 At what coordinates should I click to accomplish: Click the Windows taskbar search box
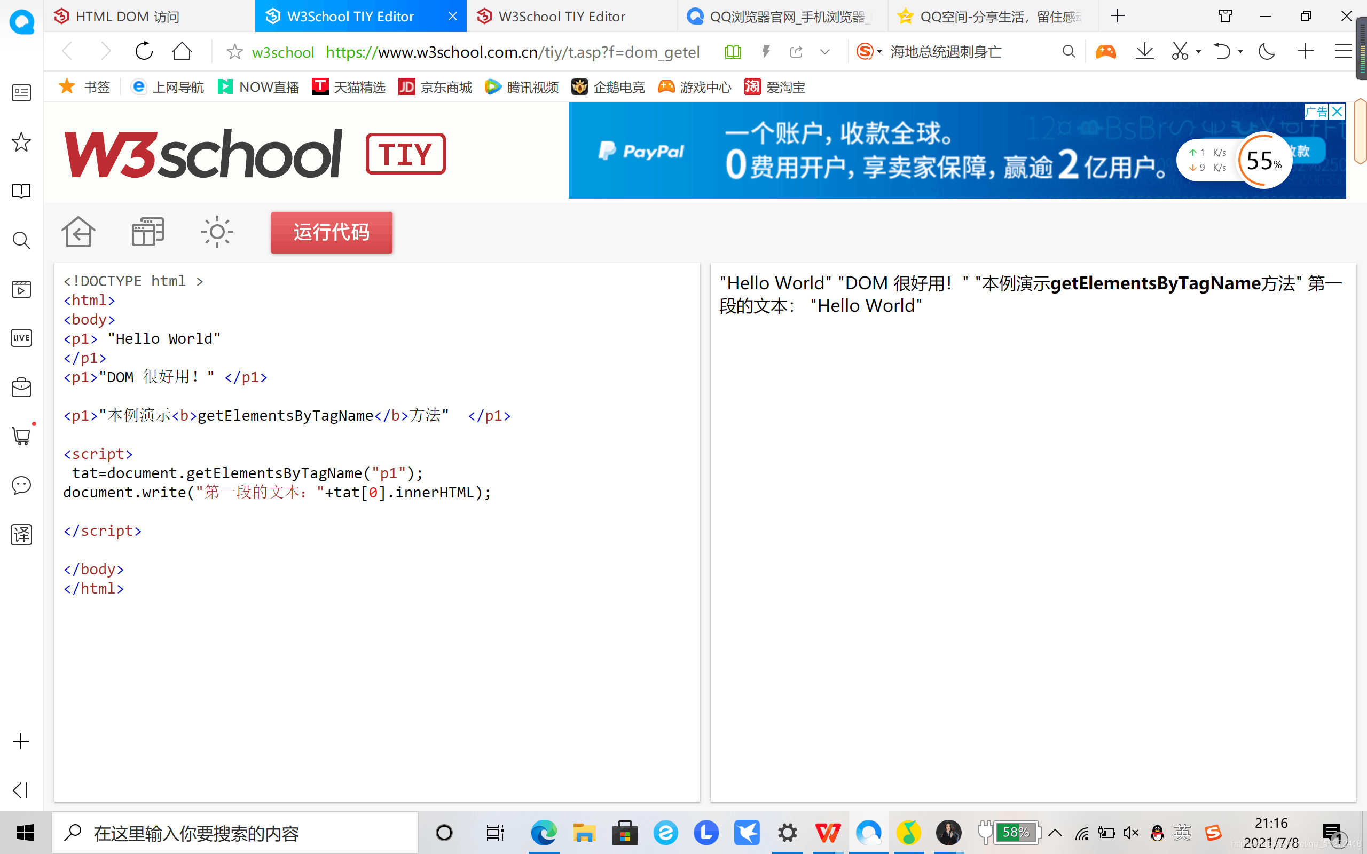(x=235, y=833)
